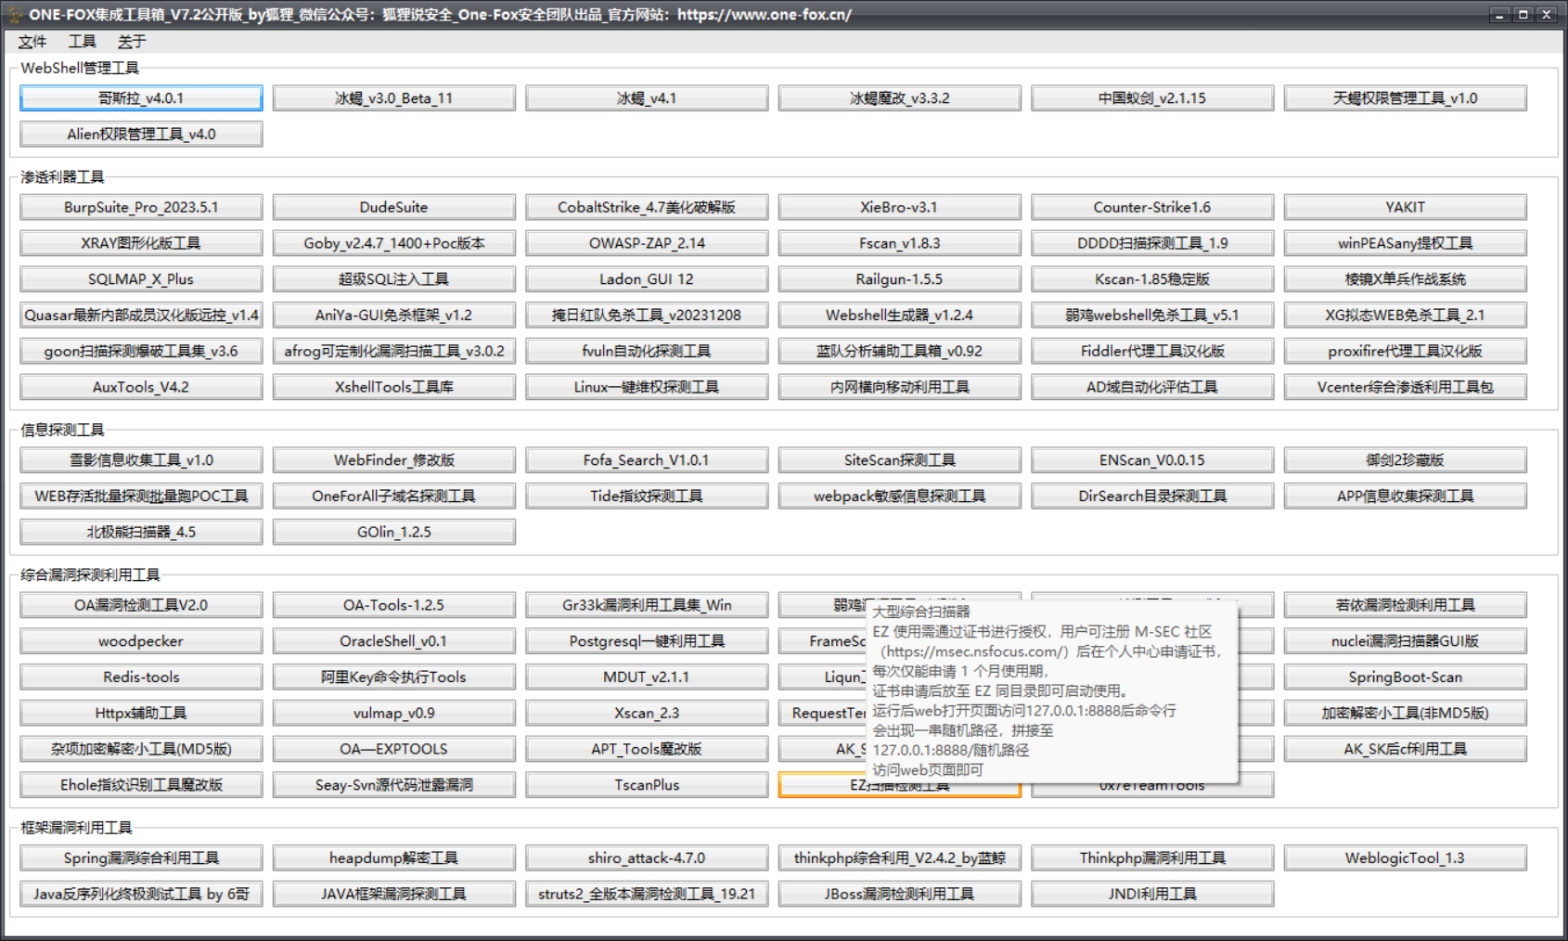Open the 文件 menu
Screen dimensions: 1568x941
32,42
